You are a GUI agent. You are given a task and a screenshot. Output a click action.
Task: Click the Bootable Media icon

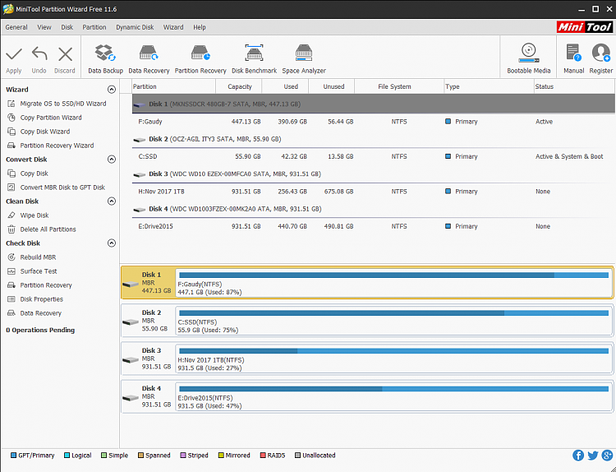pyautogui.click(x=529, y=58)
